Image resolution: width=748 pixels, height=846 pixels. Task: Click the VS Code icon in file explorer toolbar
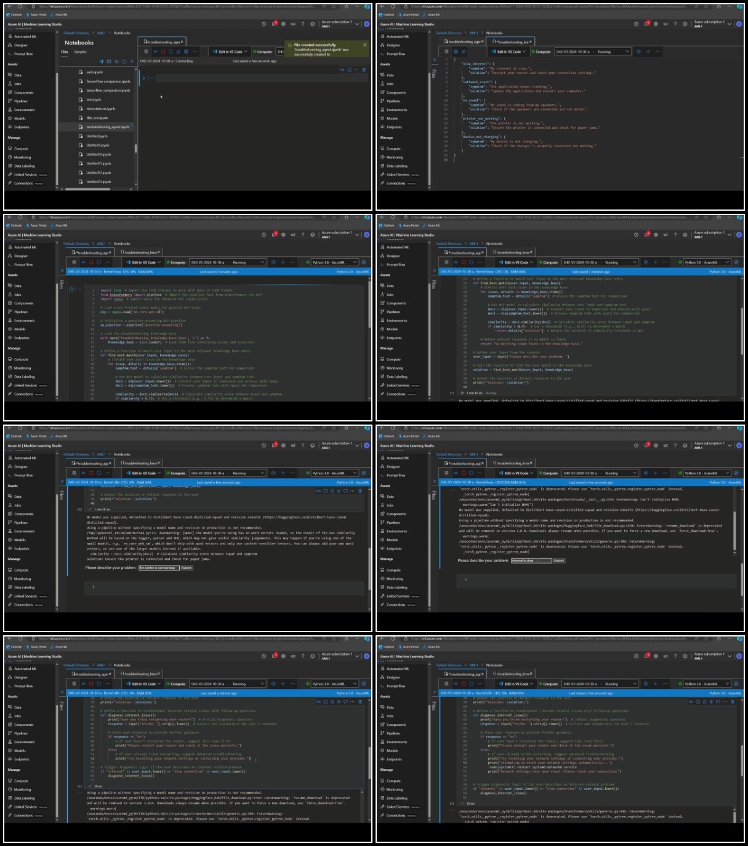(x=101, y=62)
